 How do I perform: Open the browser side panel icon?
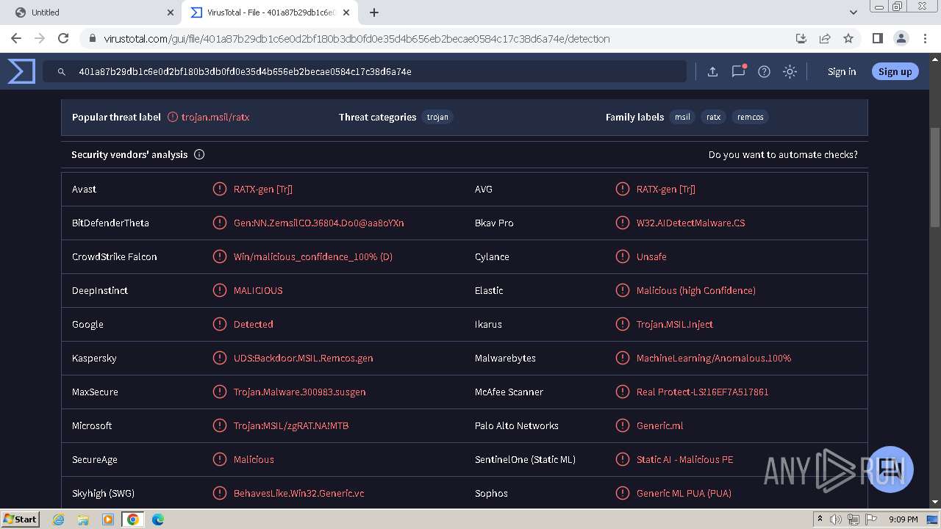877,38
